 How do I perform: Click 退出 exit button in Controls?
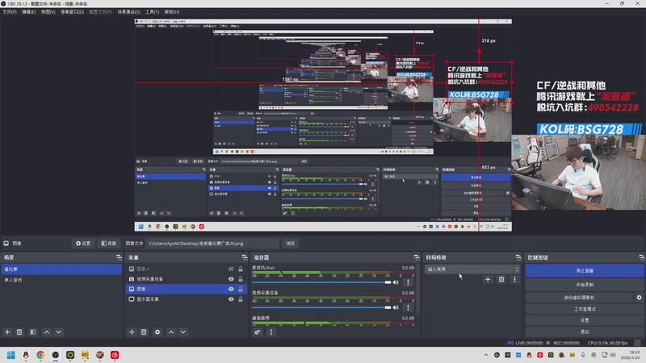(585, 332)
